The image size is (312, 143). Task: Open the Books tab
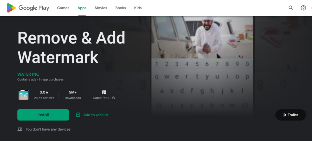[121, 8]
